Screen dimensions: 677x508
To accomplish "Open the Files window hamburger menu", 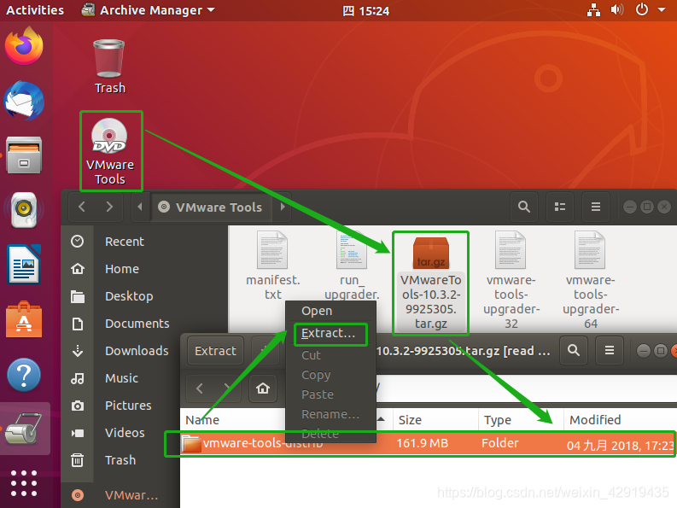I will coord(596,207).
